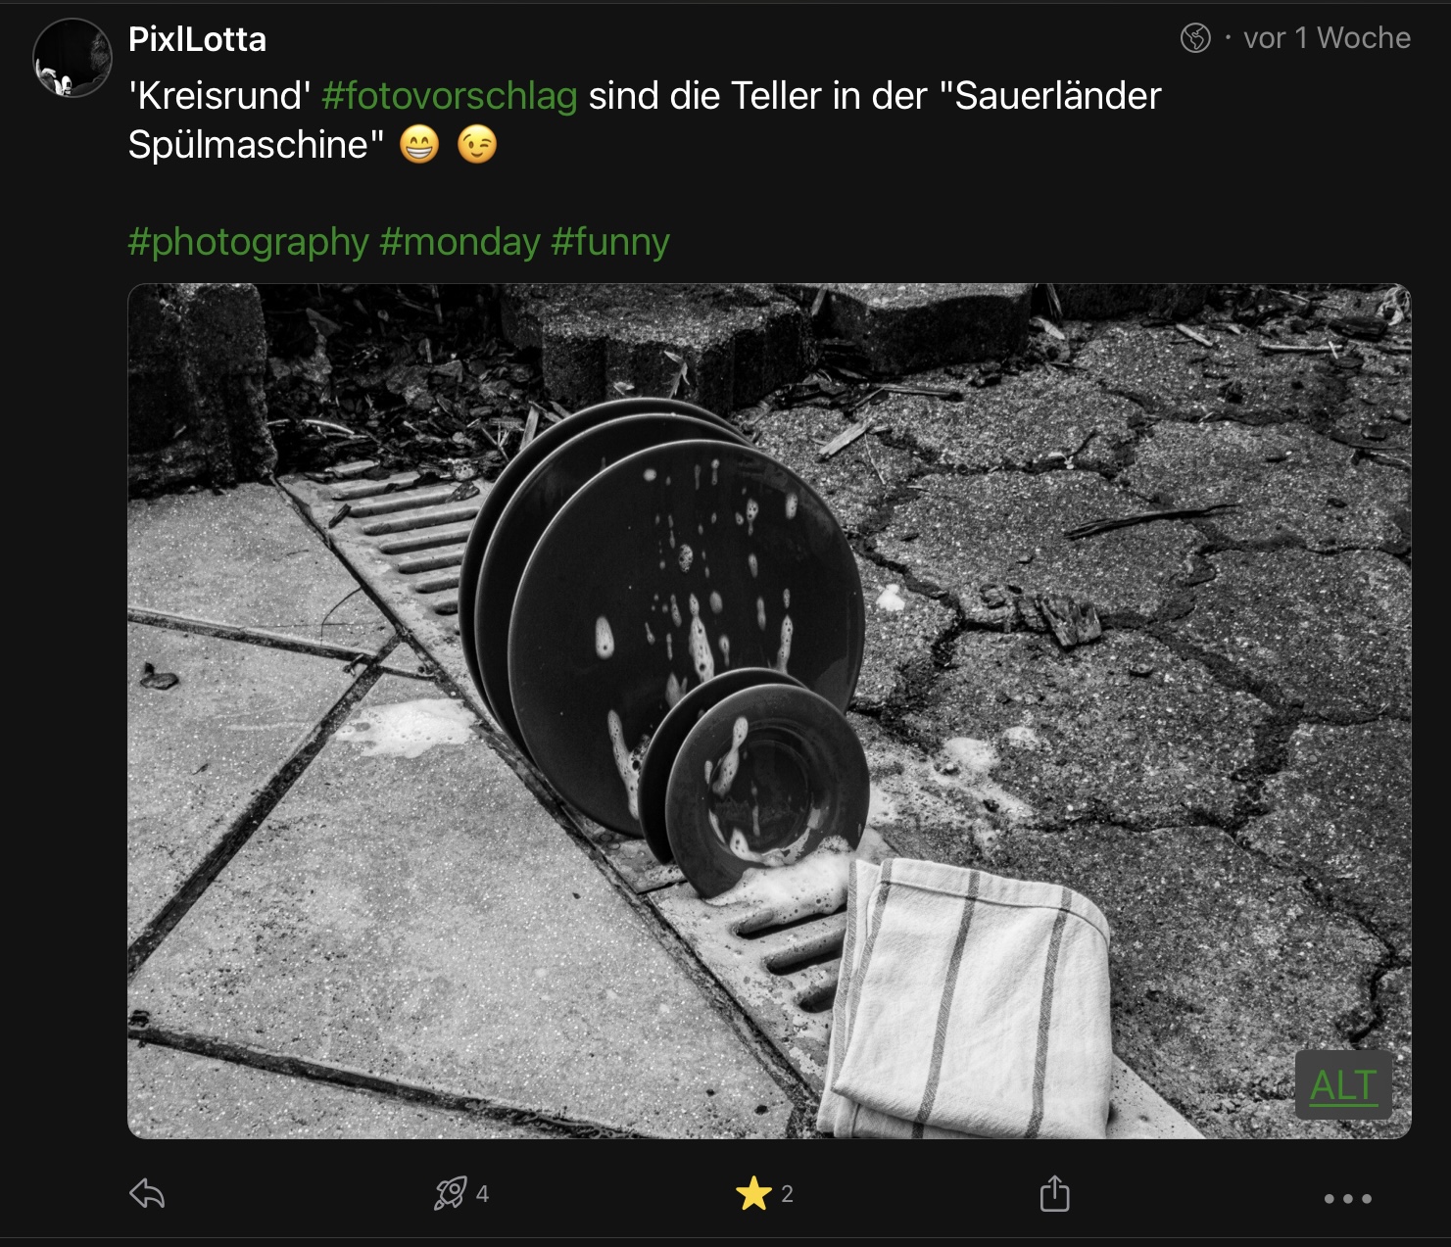
Task: Show image ALT description badge
Action: (x=1344, y=1085)
